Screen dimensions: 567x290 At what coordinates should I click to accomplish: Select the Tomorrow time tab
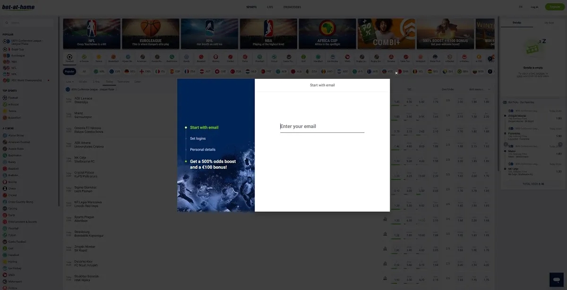click(123, 82)
